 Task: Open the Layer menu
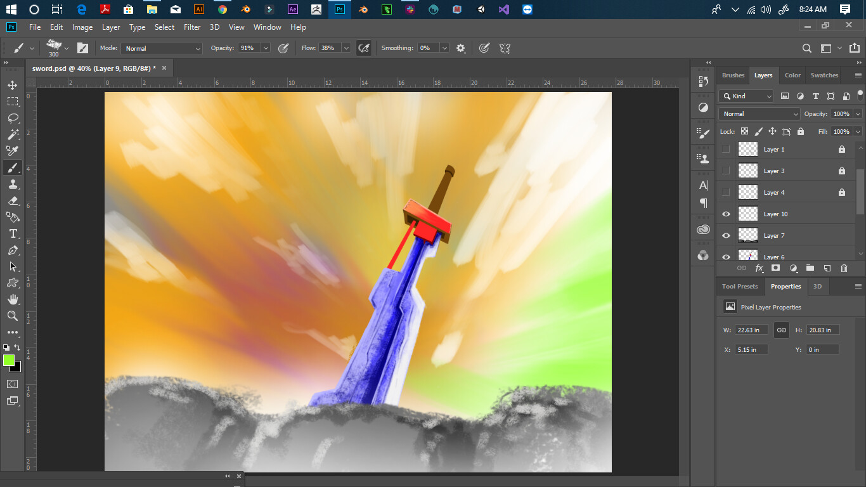click(111, 27)
